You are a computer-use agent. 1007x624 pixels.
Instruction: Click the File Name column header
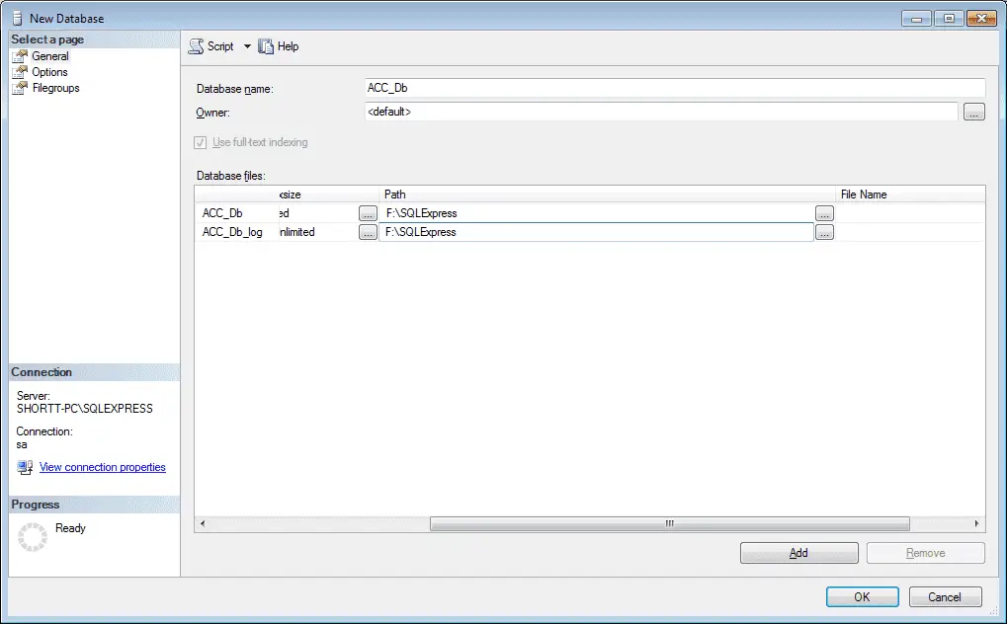coord(910,195)
